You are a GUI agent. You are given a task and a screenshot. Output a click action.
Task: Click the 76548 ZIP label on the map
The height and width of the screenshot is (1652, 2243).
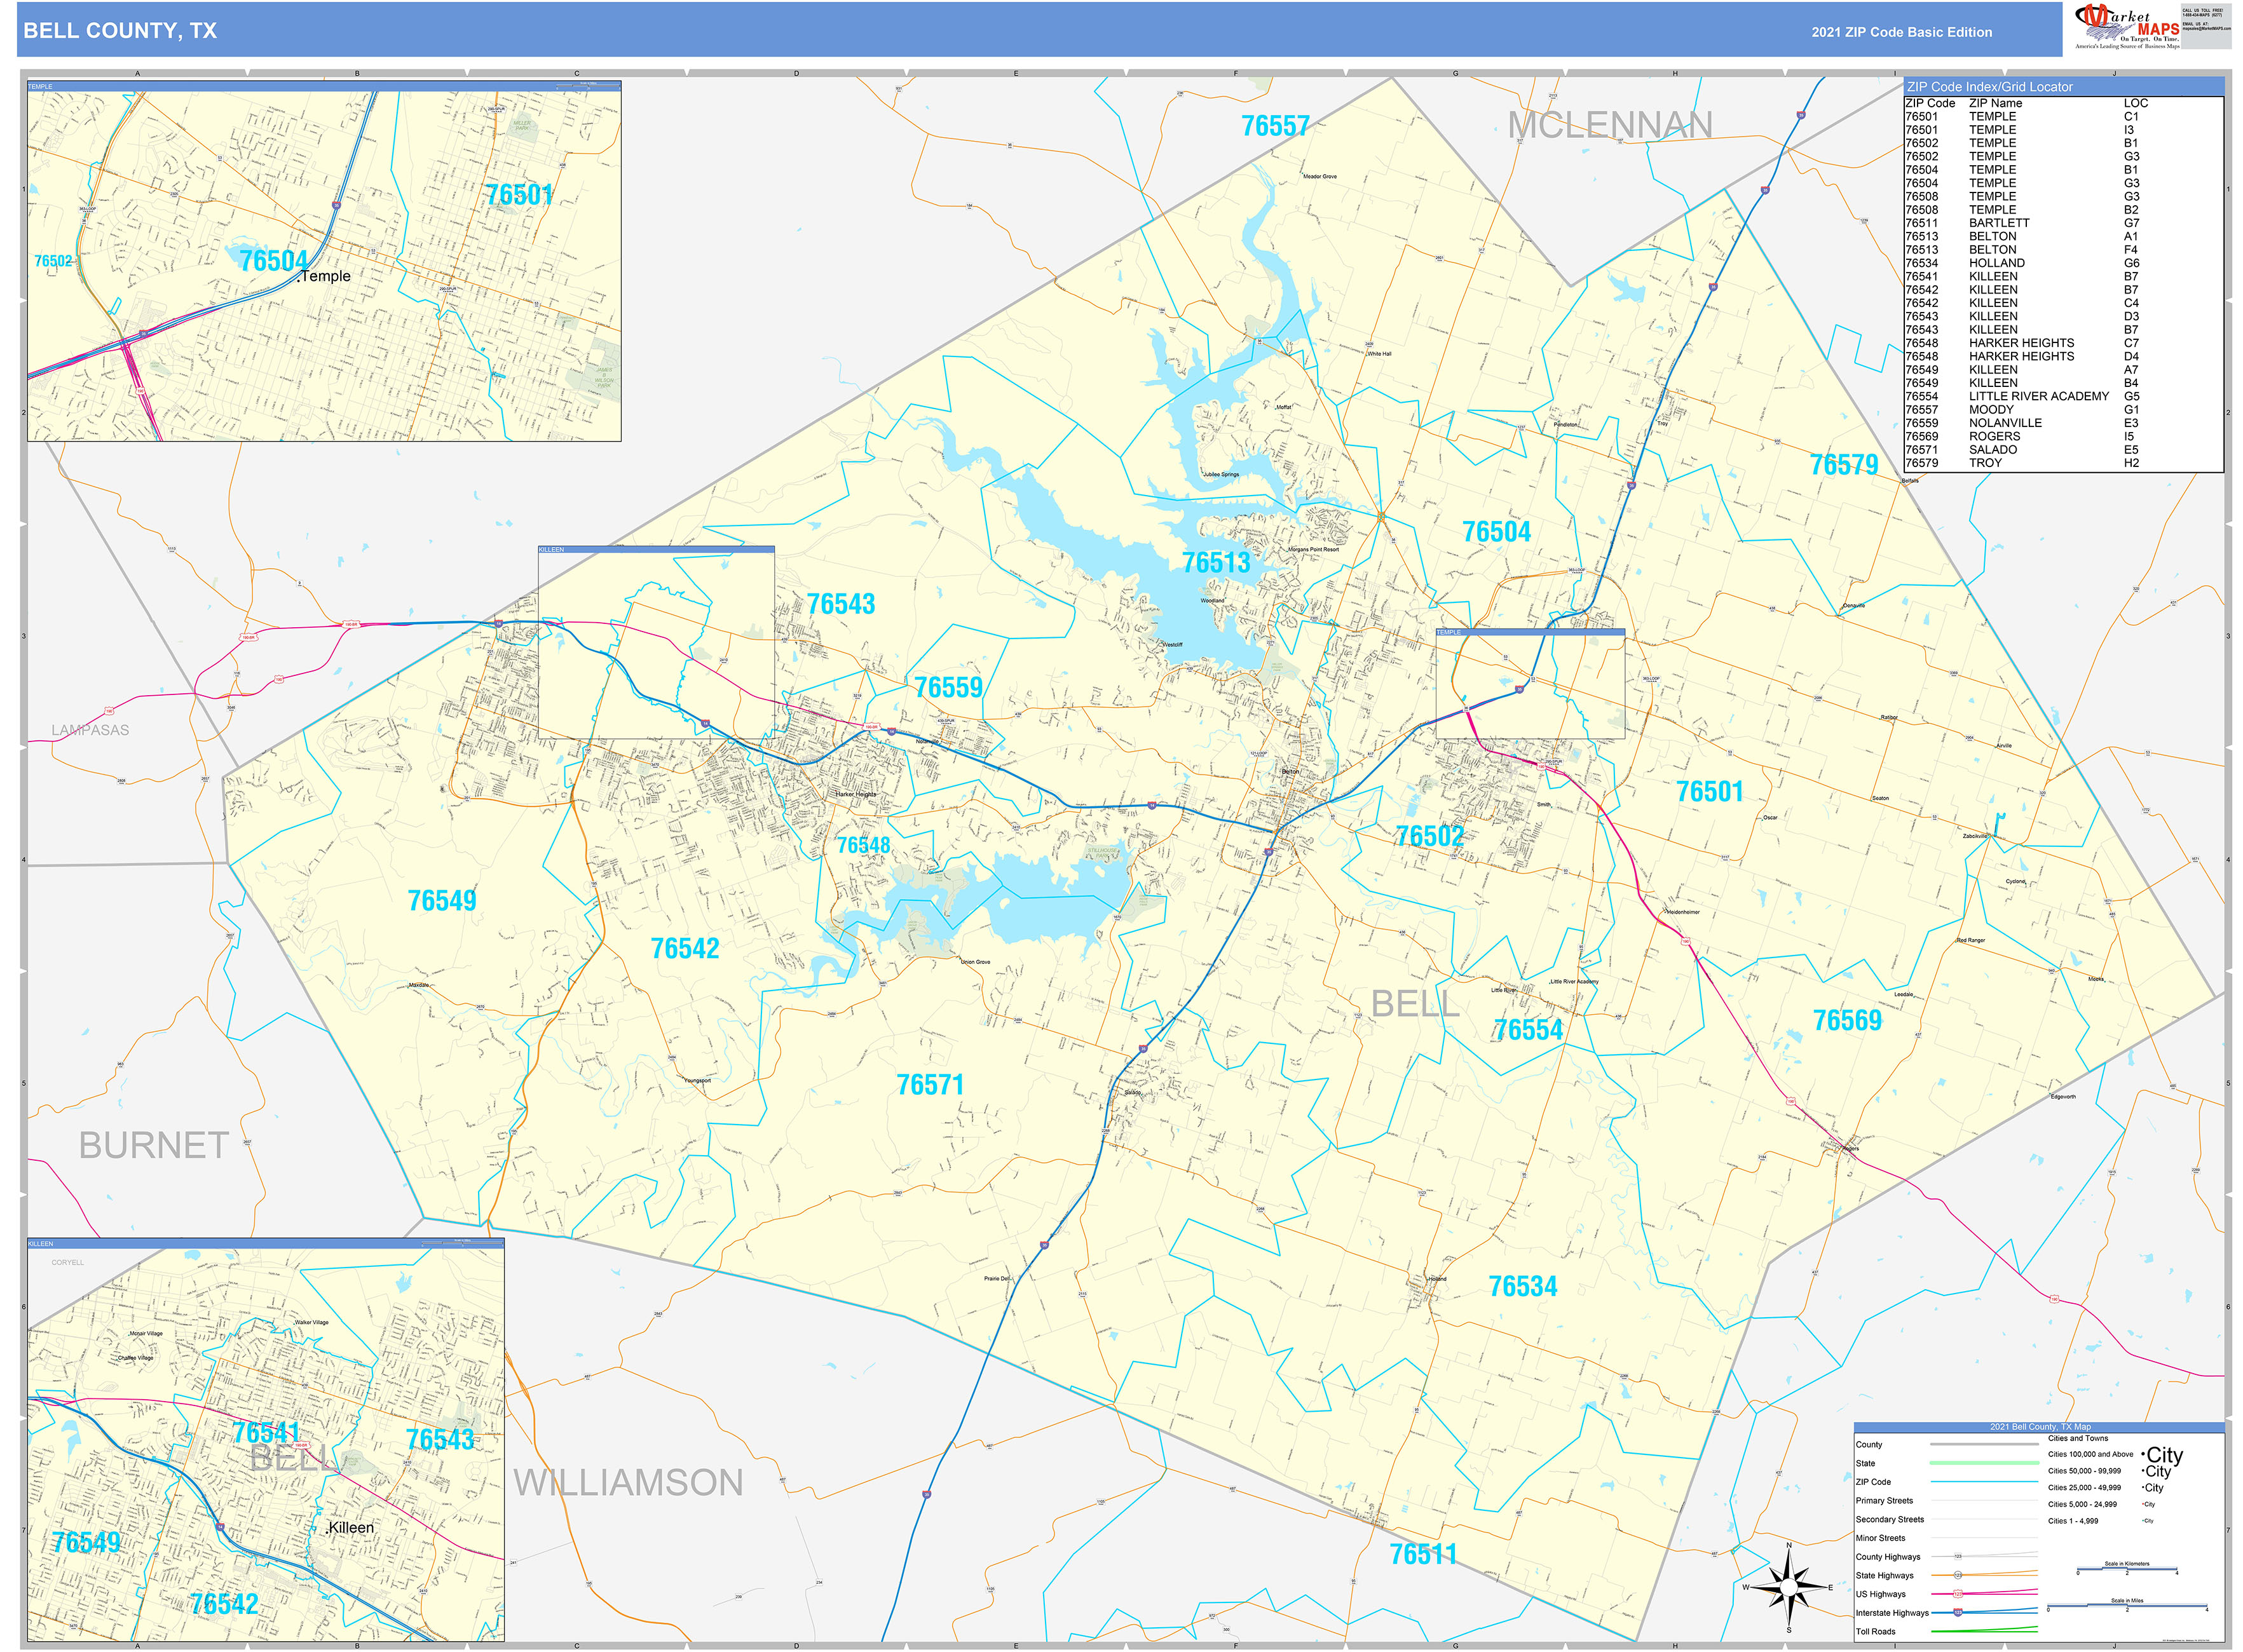point(863,846)
